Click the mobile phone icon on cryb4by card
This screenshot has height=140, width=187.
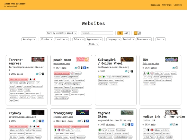[x=40, y=121]
